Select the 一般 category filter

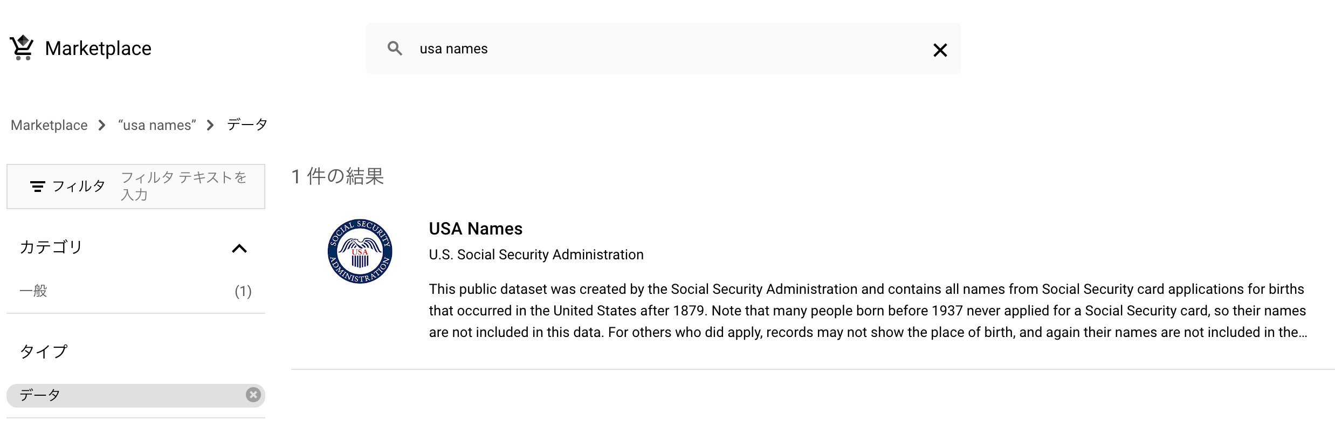pyautogui.click(x=33, y=291)
